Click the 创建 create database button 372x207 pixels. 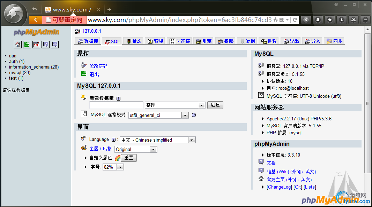coord(215,105)
